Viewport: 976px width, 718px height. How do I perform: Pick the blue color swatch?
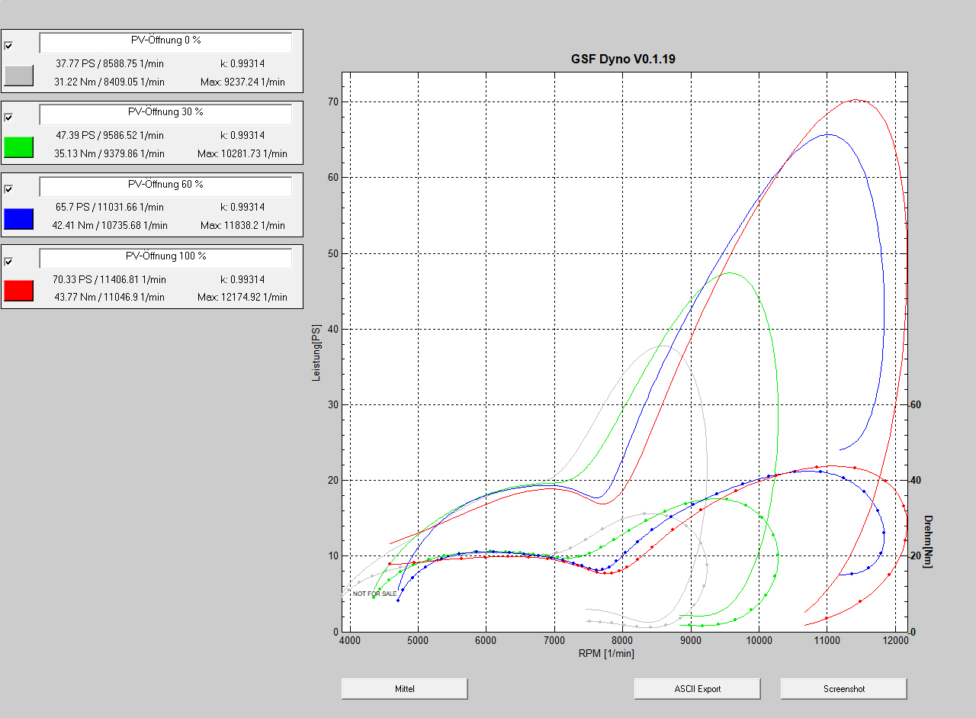19,219
